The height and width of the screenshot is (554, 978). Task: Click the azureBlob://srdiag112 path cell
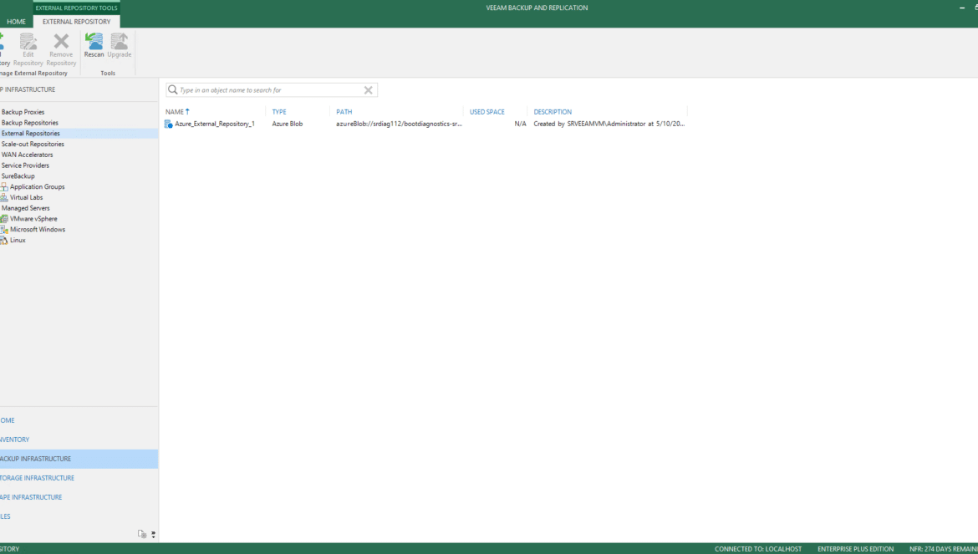400,124
